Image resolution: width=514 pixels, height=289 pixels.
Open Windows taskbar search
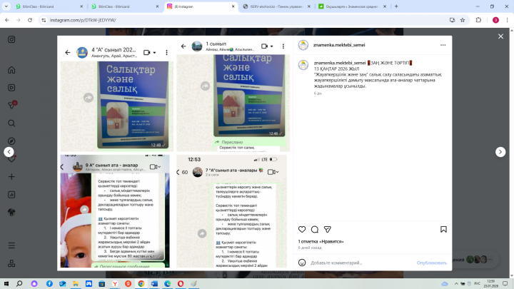pos(19,283)
